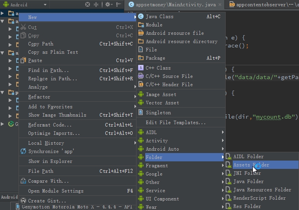The image size is (299, 210).
Task: Select Copy as Plain Text
Action: pyautogui.click(x=78, y=52)
